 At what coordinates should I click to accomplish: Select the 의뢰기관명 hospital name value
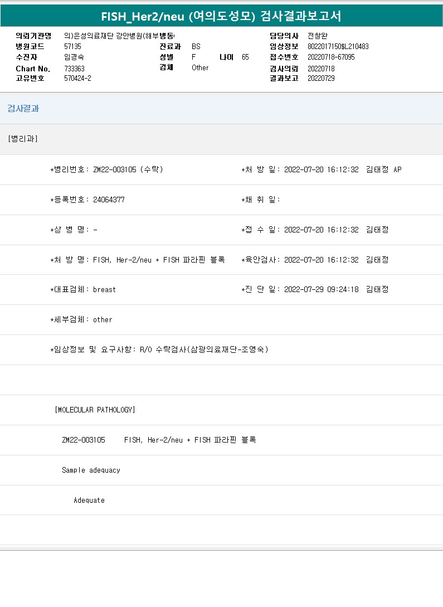[119, 36]
